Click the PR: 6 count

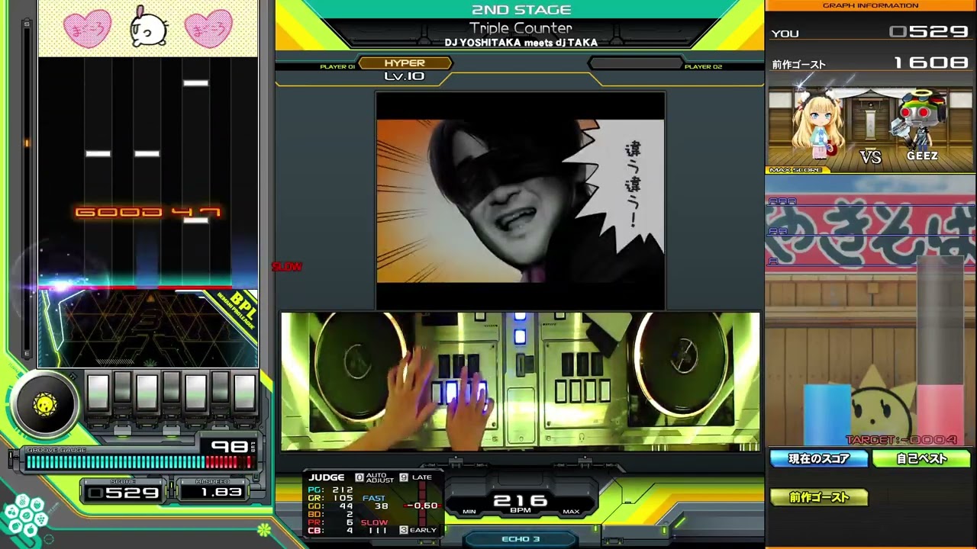tap(330, 522)
